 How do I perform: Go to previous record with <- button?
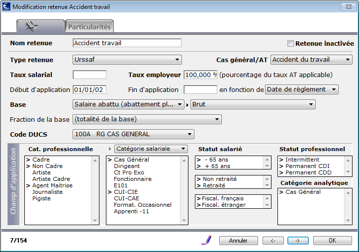click(x=273, y=241)
